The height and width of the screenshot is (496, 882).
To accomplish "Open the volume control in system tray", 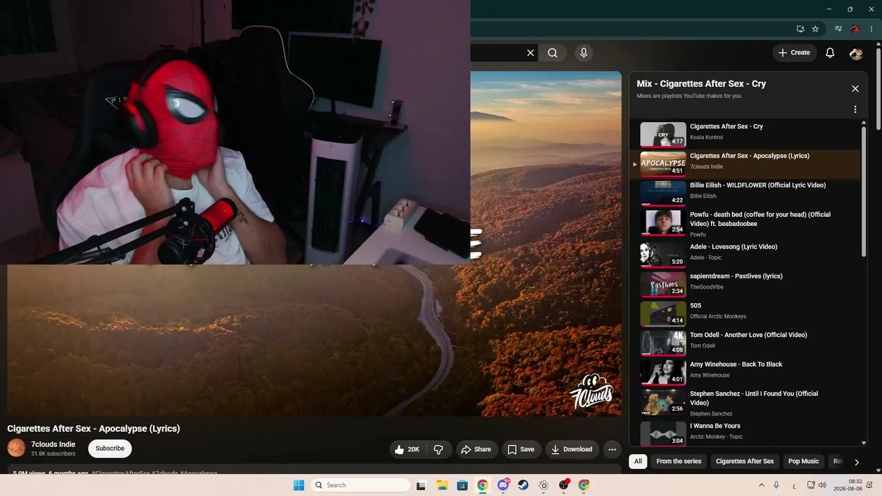I will point(822,485).
